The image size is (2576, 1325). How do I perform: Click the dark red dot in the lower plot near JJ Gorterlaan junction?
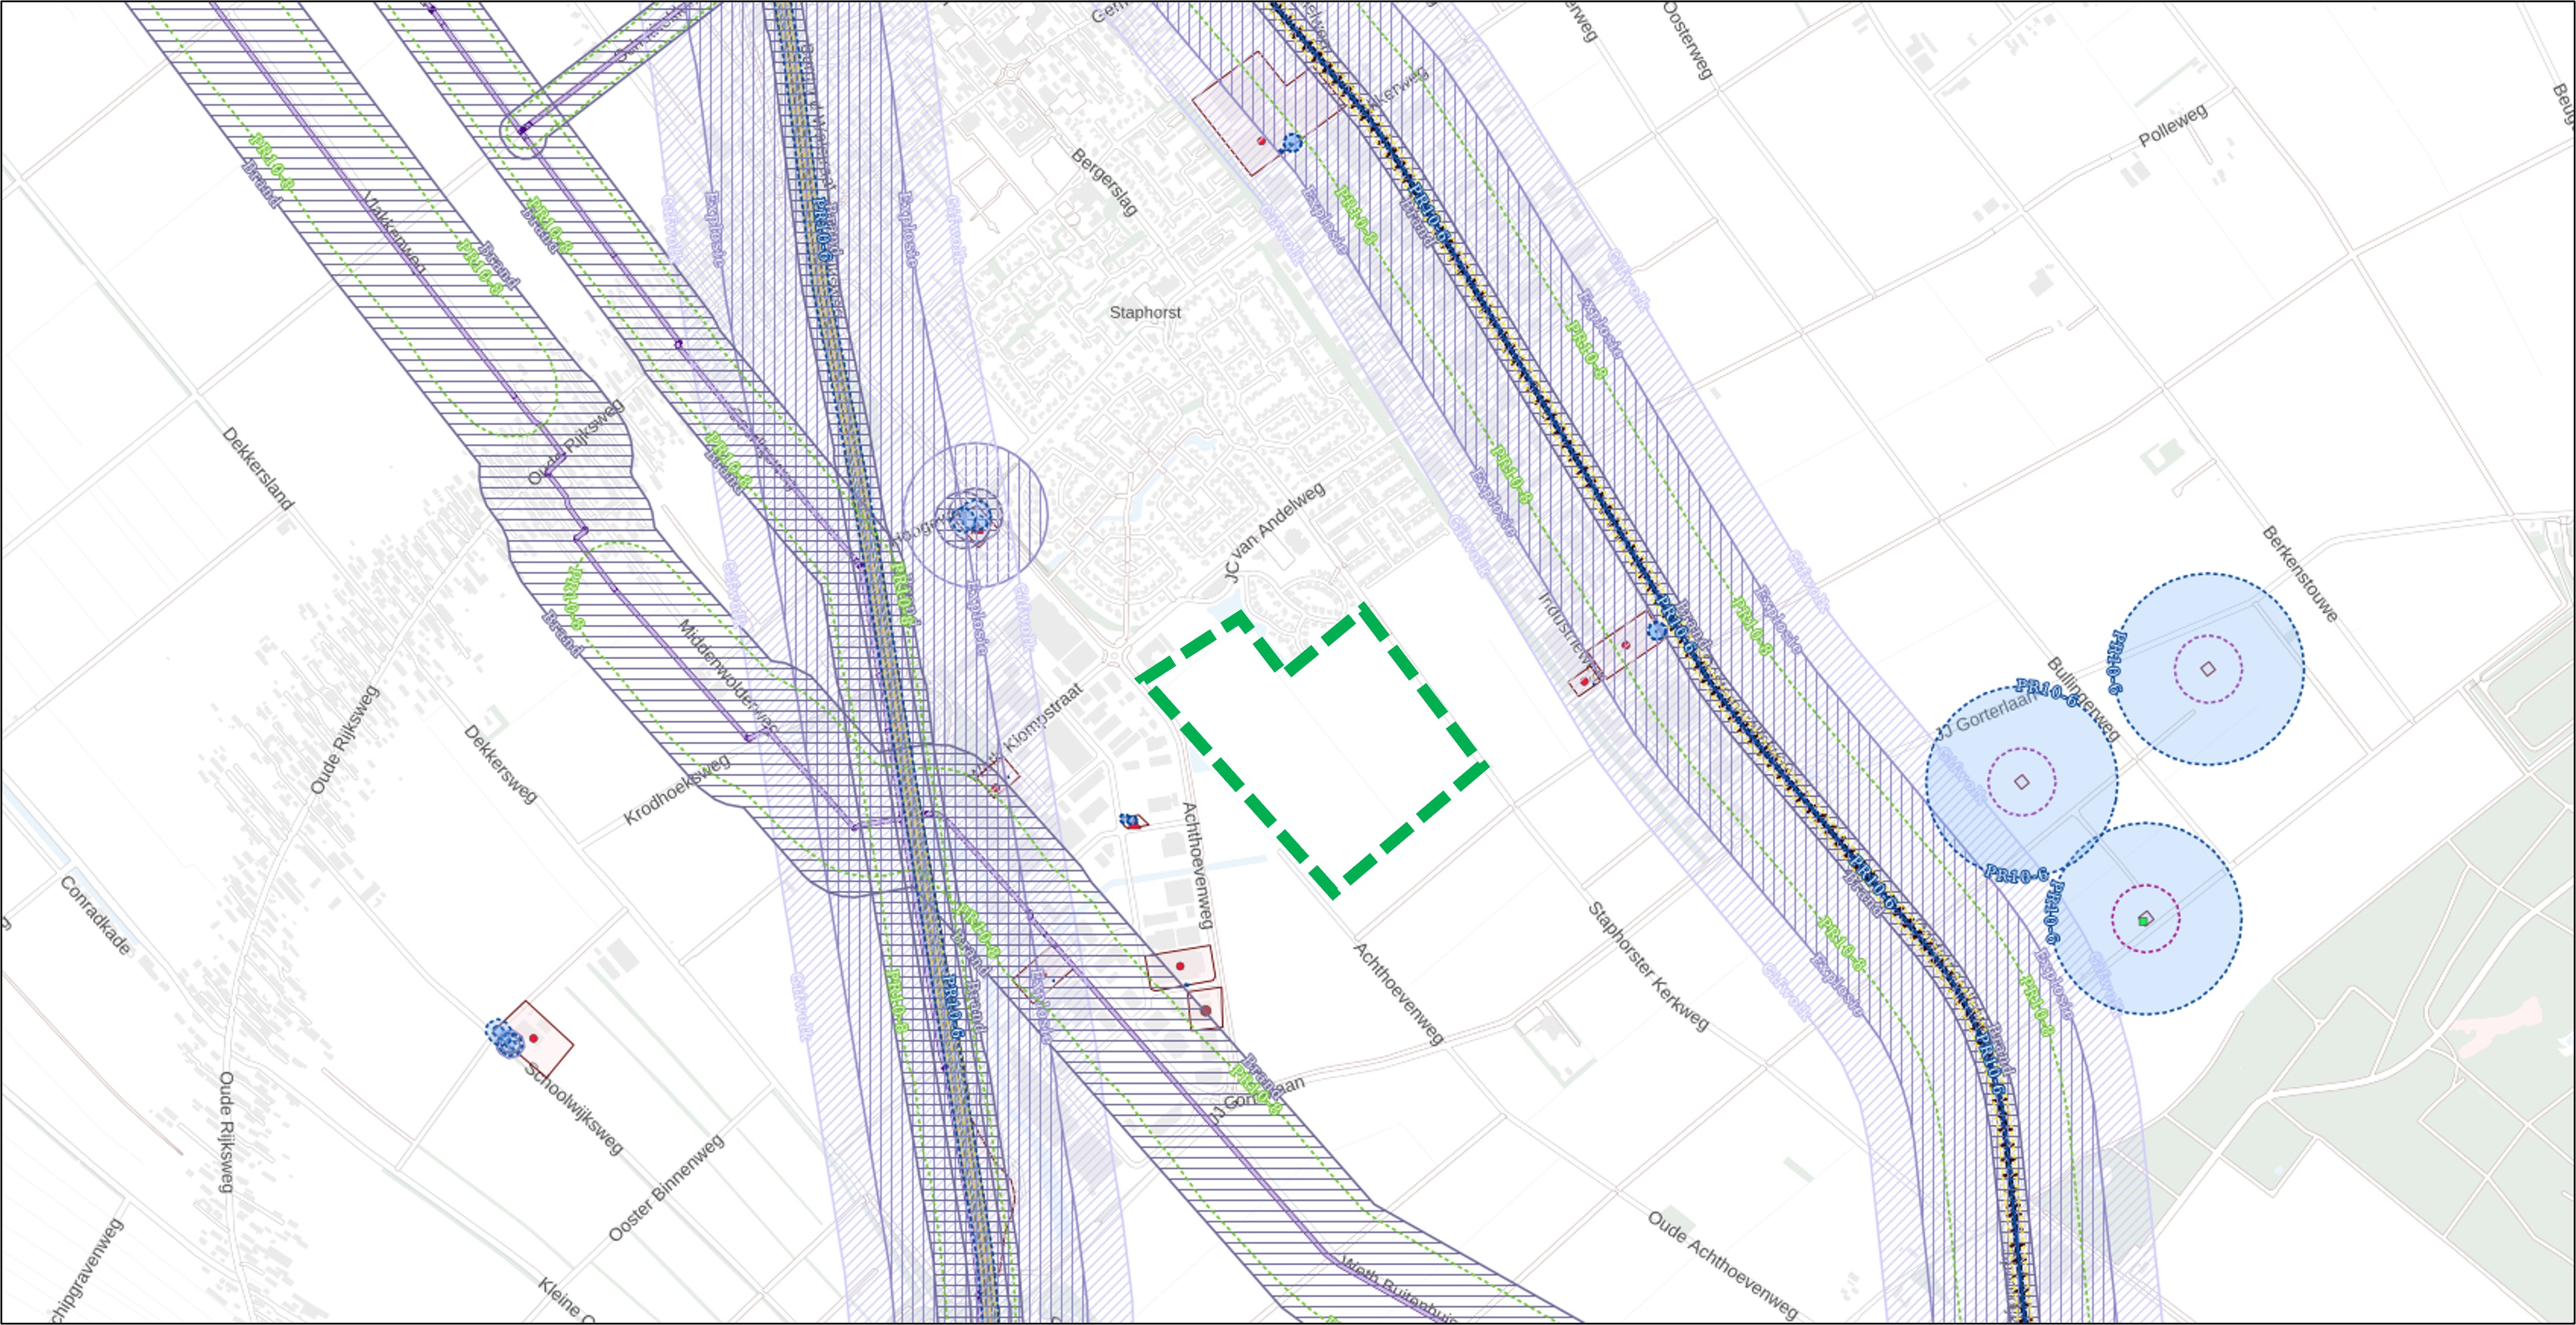click(1206, 1011)
